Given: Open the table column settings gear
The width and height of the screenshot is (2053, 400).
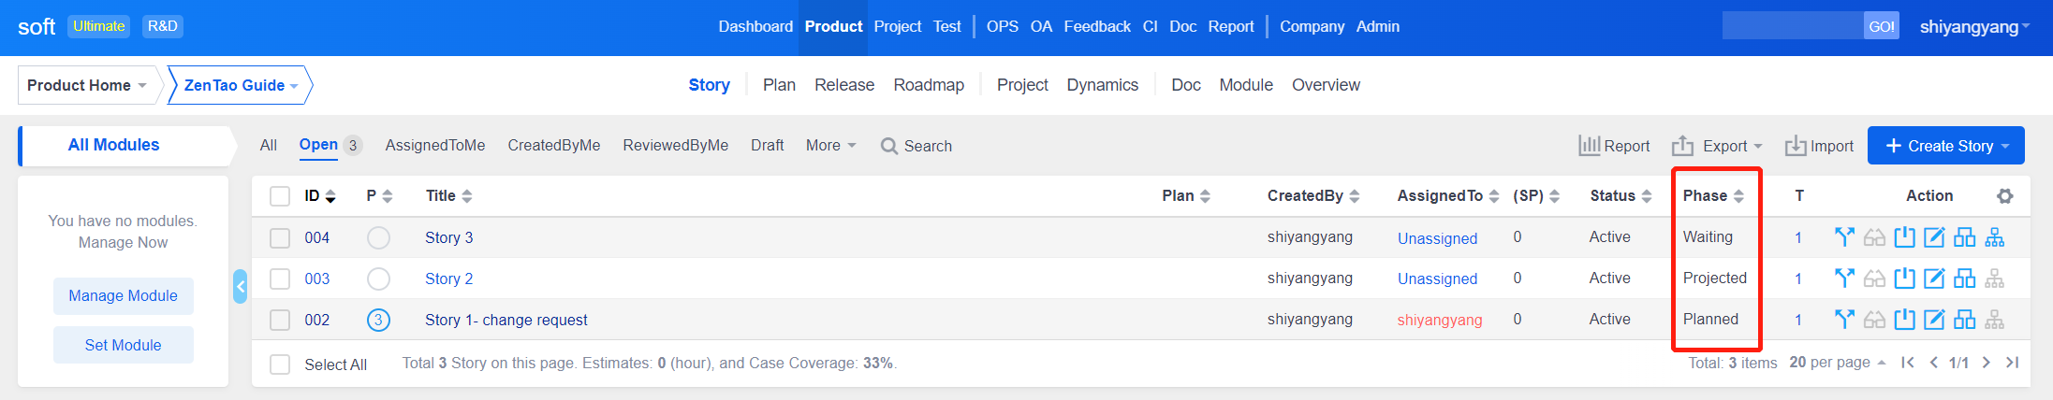Looking at the screenshot, I should (x=2004, y=196).
